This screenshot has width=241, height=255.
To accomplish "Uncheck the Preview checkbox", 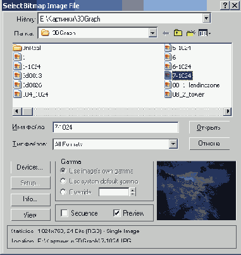I will pyautogui.click(x=116, y=213).
